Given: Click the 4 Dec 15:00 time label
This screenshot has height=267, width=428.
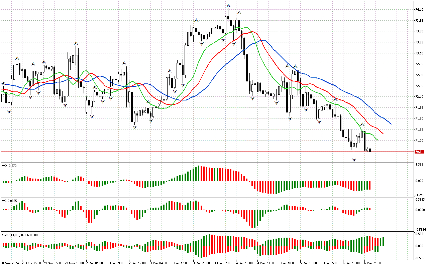Looking at the screenshot, I should click(x=245, y=263).
